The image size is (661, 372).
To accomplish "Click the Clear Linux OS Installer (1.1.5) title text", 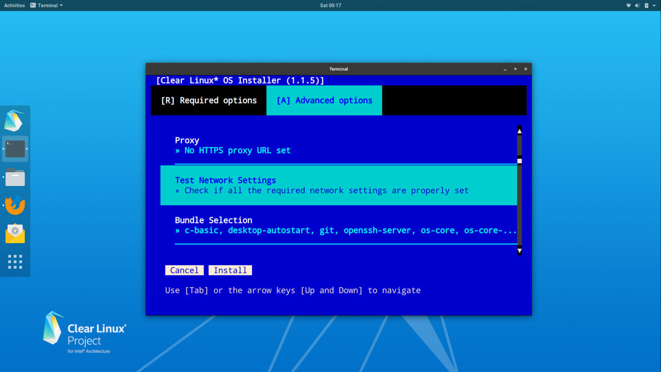I will click(240, 80).
